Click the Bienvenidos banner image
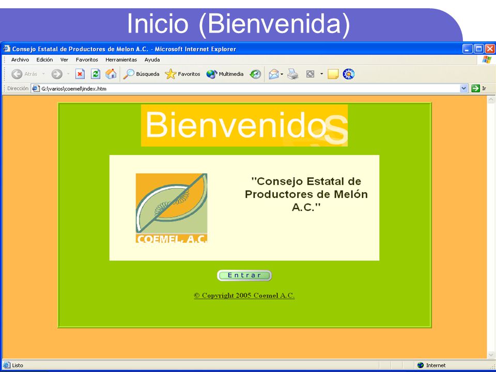Image resolution: width=496 pixels, height=372 pixels. pyautogui.click(x=244, y=125)
